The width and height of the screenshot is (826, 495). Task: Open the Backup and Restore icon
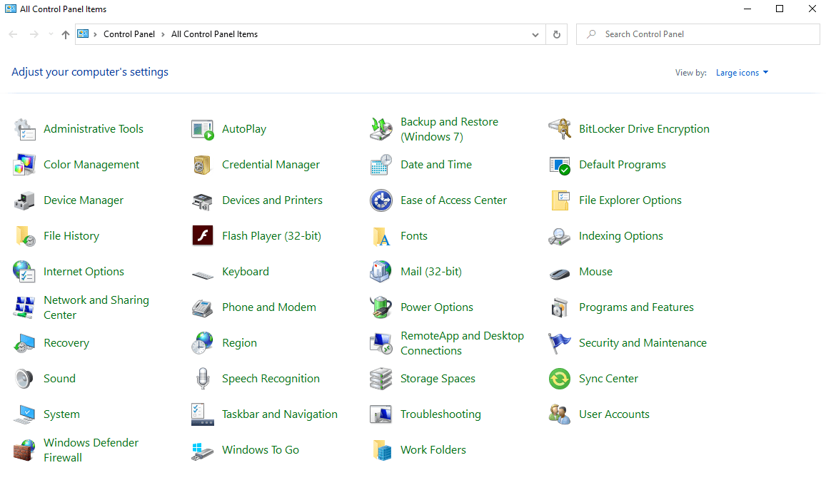click(381, 129)
